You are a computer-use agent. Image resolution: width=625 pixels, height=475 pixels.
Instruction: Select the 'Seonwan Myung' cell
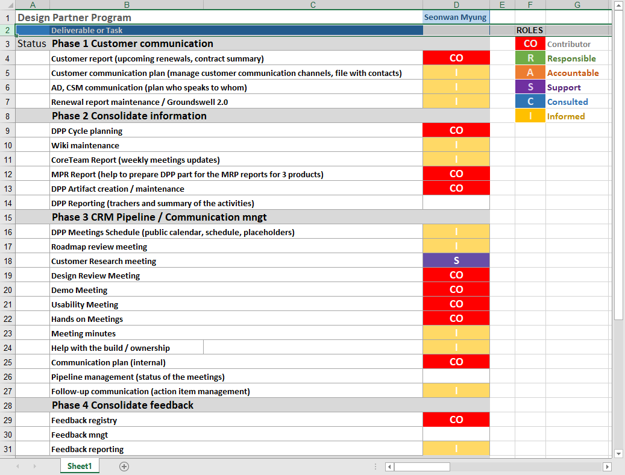pyautogui.click(x=456, y=17)
